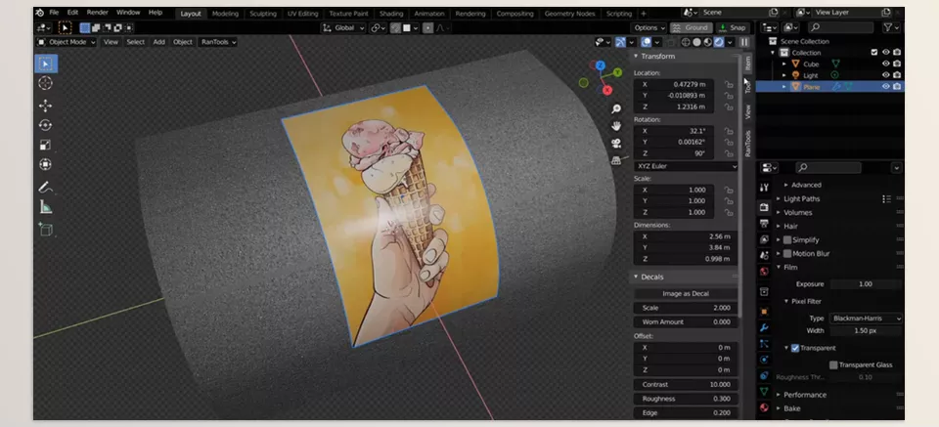Open the RanTools sidebar tab

(747, 144)
